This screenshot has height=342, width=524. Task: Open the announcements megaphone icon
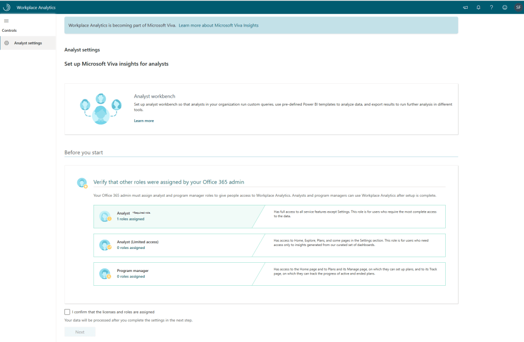(465, 8)
